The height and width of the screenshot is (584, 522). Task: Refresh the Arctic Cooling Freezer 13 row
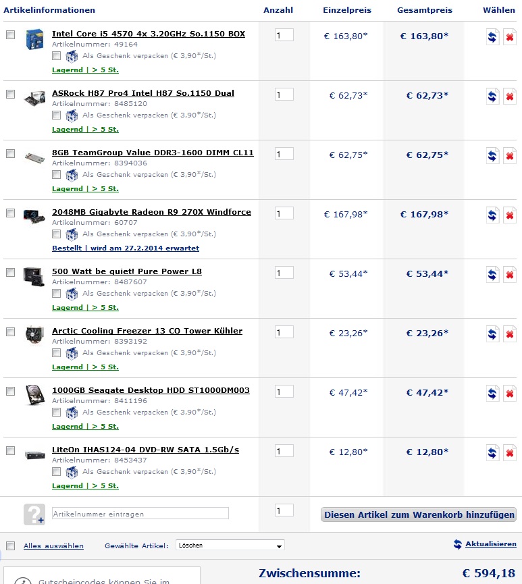pos(492,334)
